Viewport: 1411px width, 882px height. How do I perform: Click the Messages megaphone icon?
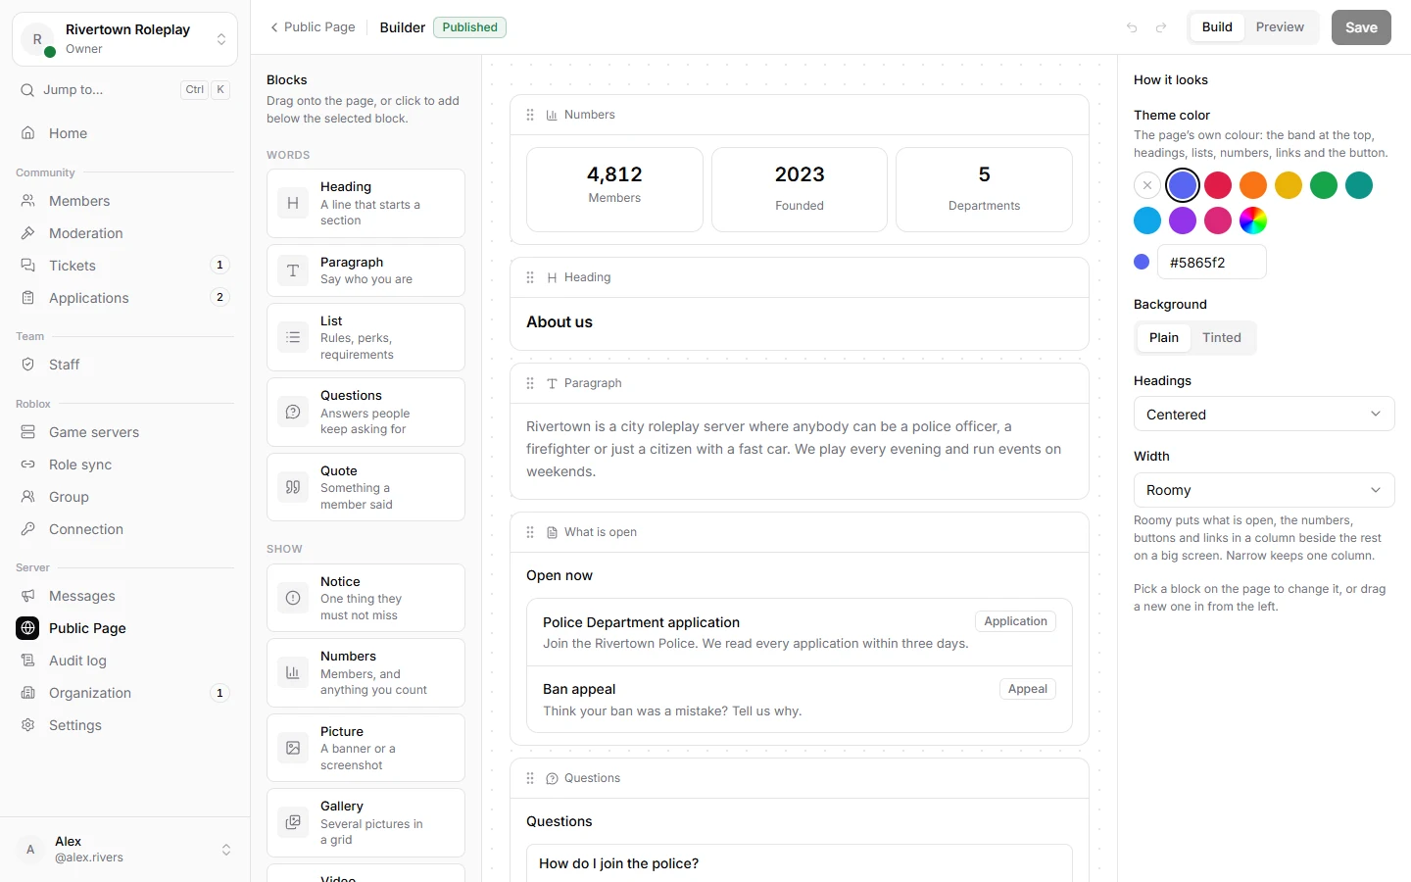pyautogui.click(x=28, y=596)
